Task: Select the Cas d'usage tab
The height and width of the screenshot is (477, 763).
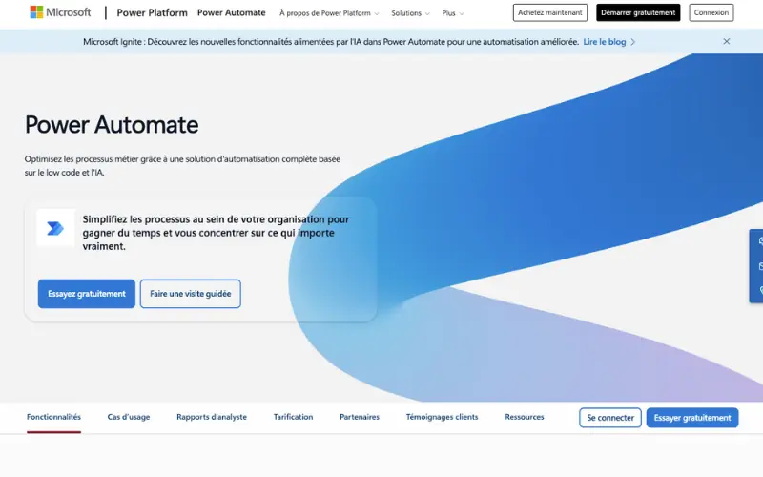Action: pyautogui.click(x=129, y=417)
